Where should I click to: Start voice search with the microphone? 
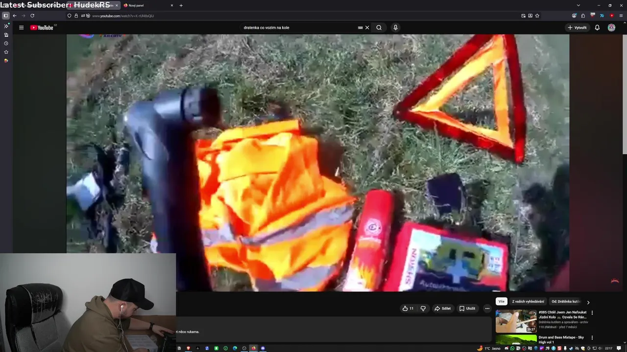tap(395, 27)
